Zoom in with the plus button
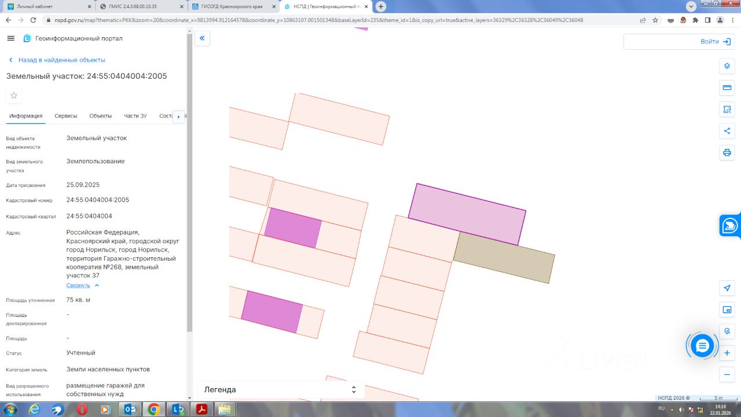Image resolution: width=741 pixels, height=417 pixels. (x=727, y=353)
